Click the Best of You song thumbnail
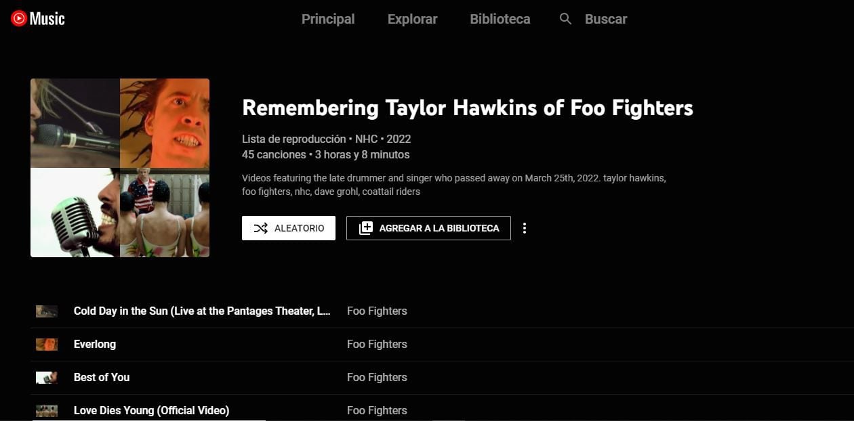The width and height of the screenshot is (854, 421). click(x=46, y=377)
